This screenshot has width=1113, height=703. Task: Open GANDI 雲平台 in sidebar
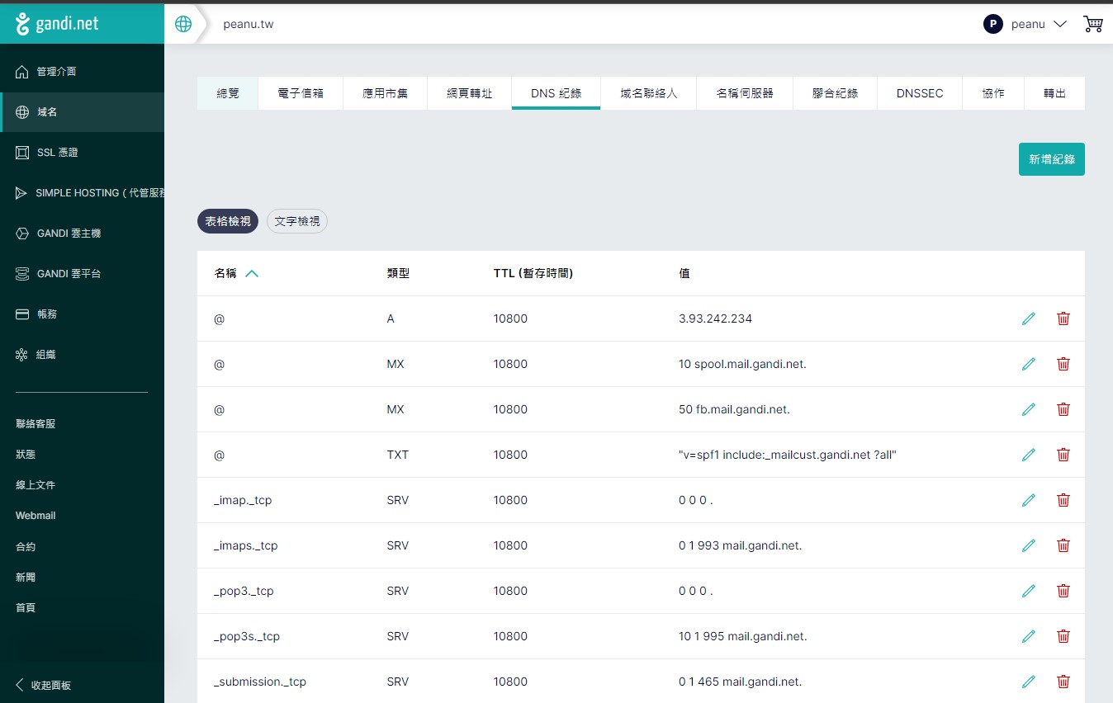82,274
